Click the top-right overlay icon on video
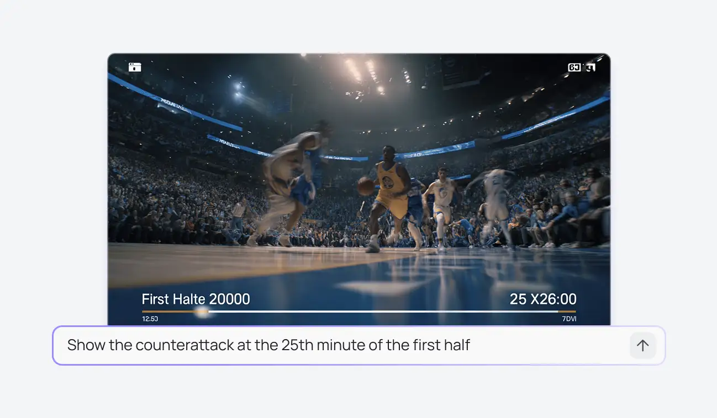 (x=582, y=67)
